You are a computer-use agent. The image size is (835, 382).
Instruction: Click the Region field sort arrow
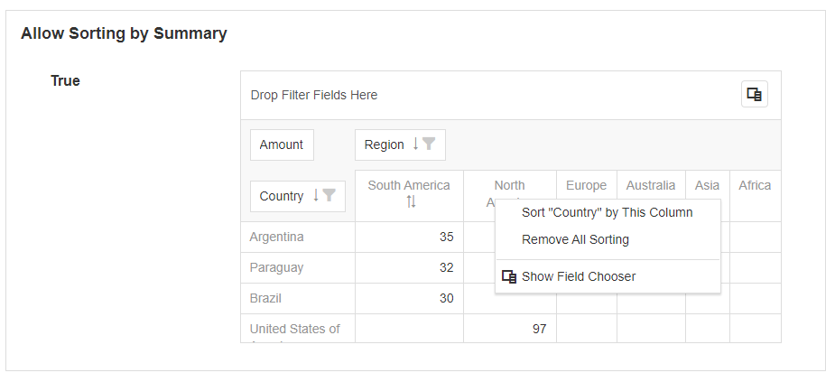click(x=415, y=144)
